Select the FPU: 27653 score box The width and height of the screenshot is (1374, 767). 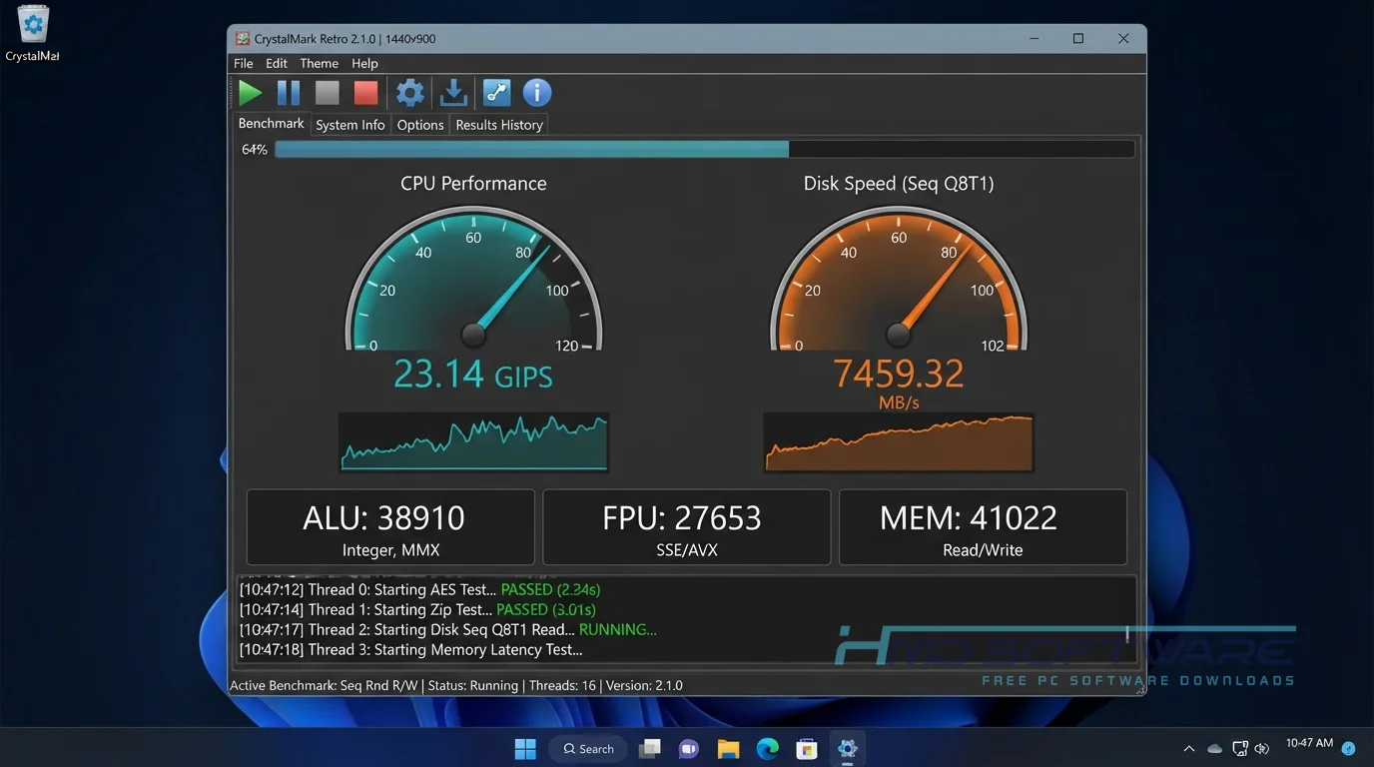[x=686, y=527]
